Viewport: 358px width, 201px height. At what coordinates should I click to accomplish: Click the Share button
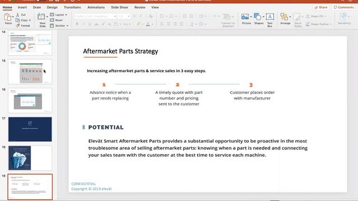click(321, 7)
